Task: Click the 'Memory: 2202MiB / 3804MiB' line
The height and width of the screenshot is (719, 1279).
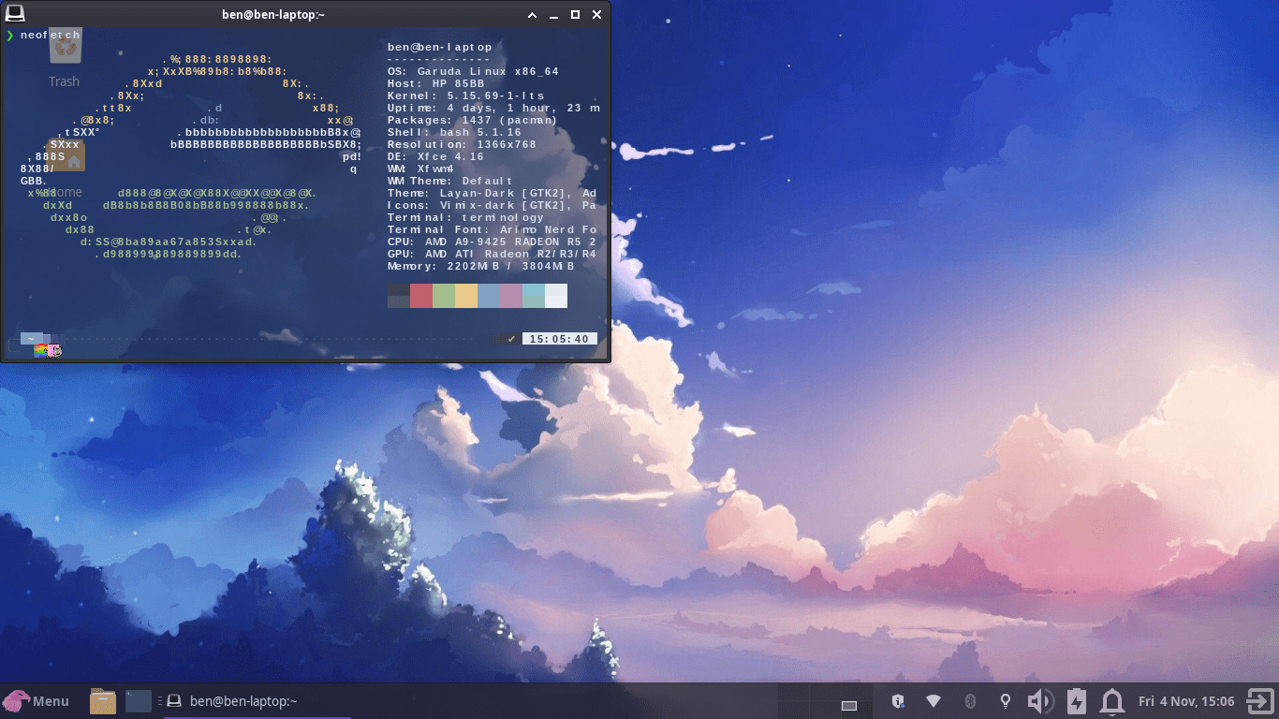Action: (481, 266)
